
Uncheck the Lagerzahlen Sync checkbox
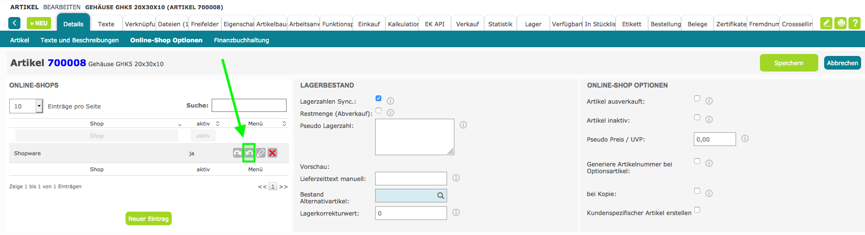(378, 98)
